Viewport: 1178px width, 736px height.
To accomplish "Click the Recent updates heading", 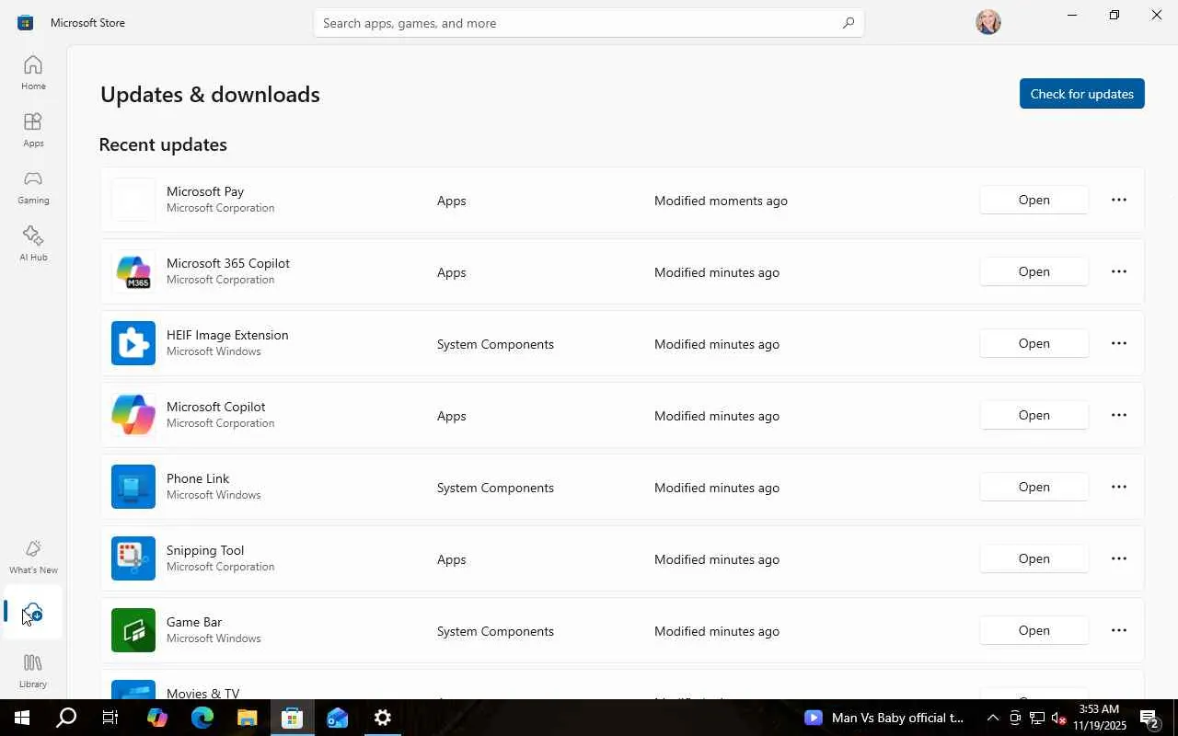I will (x=163, y=144).
